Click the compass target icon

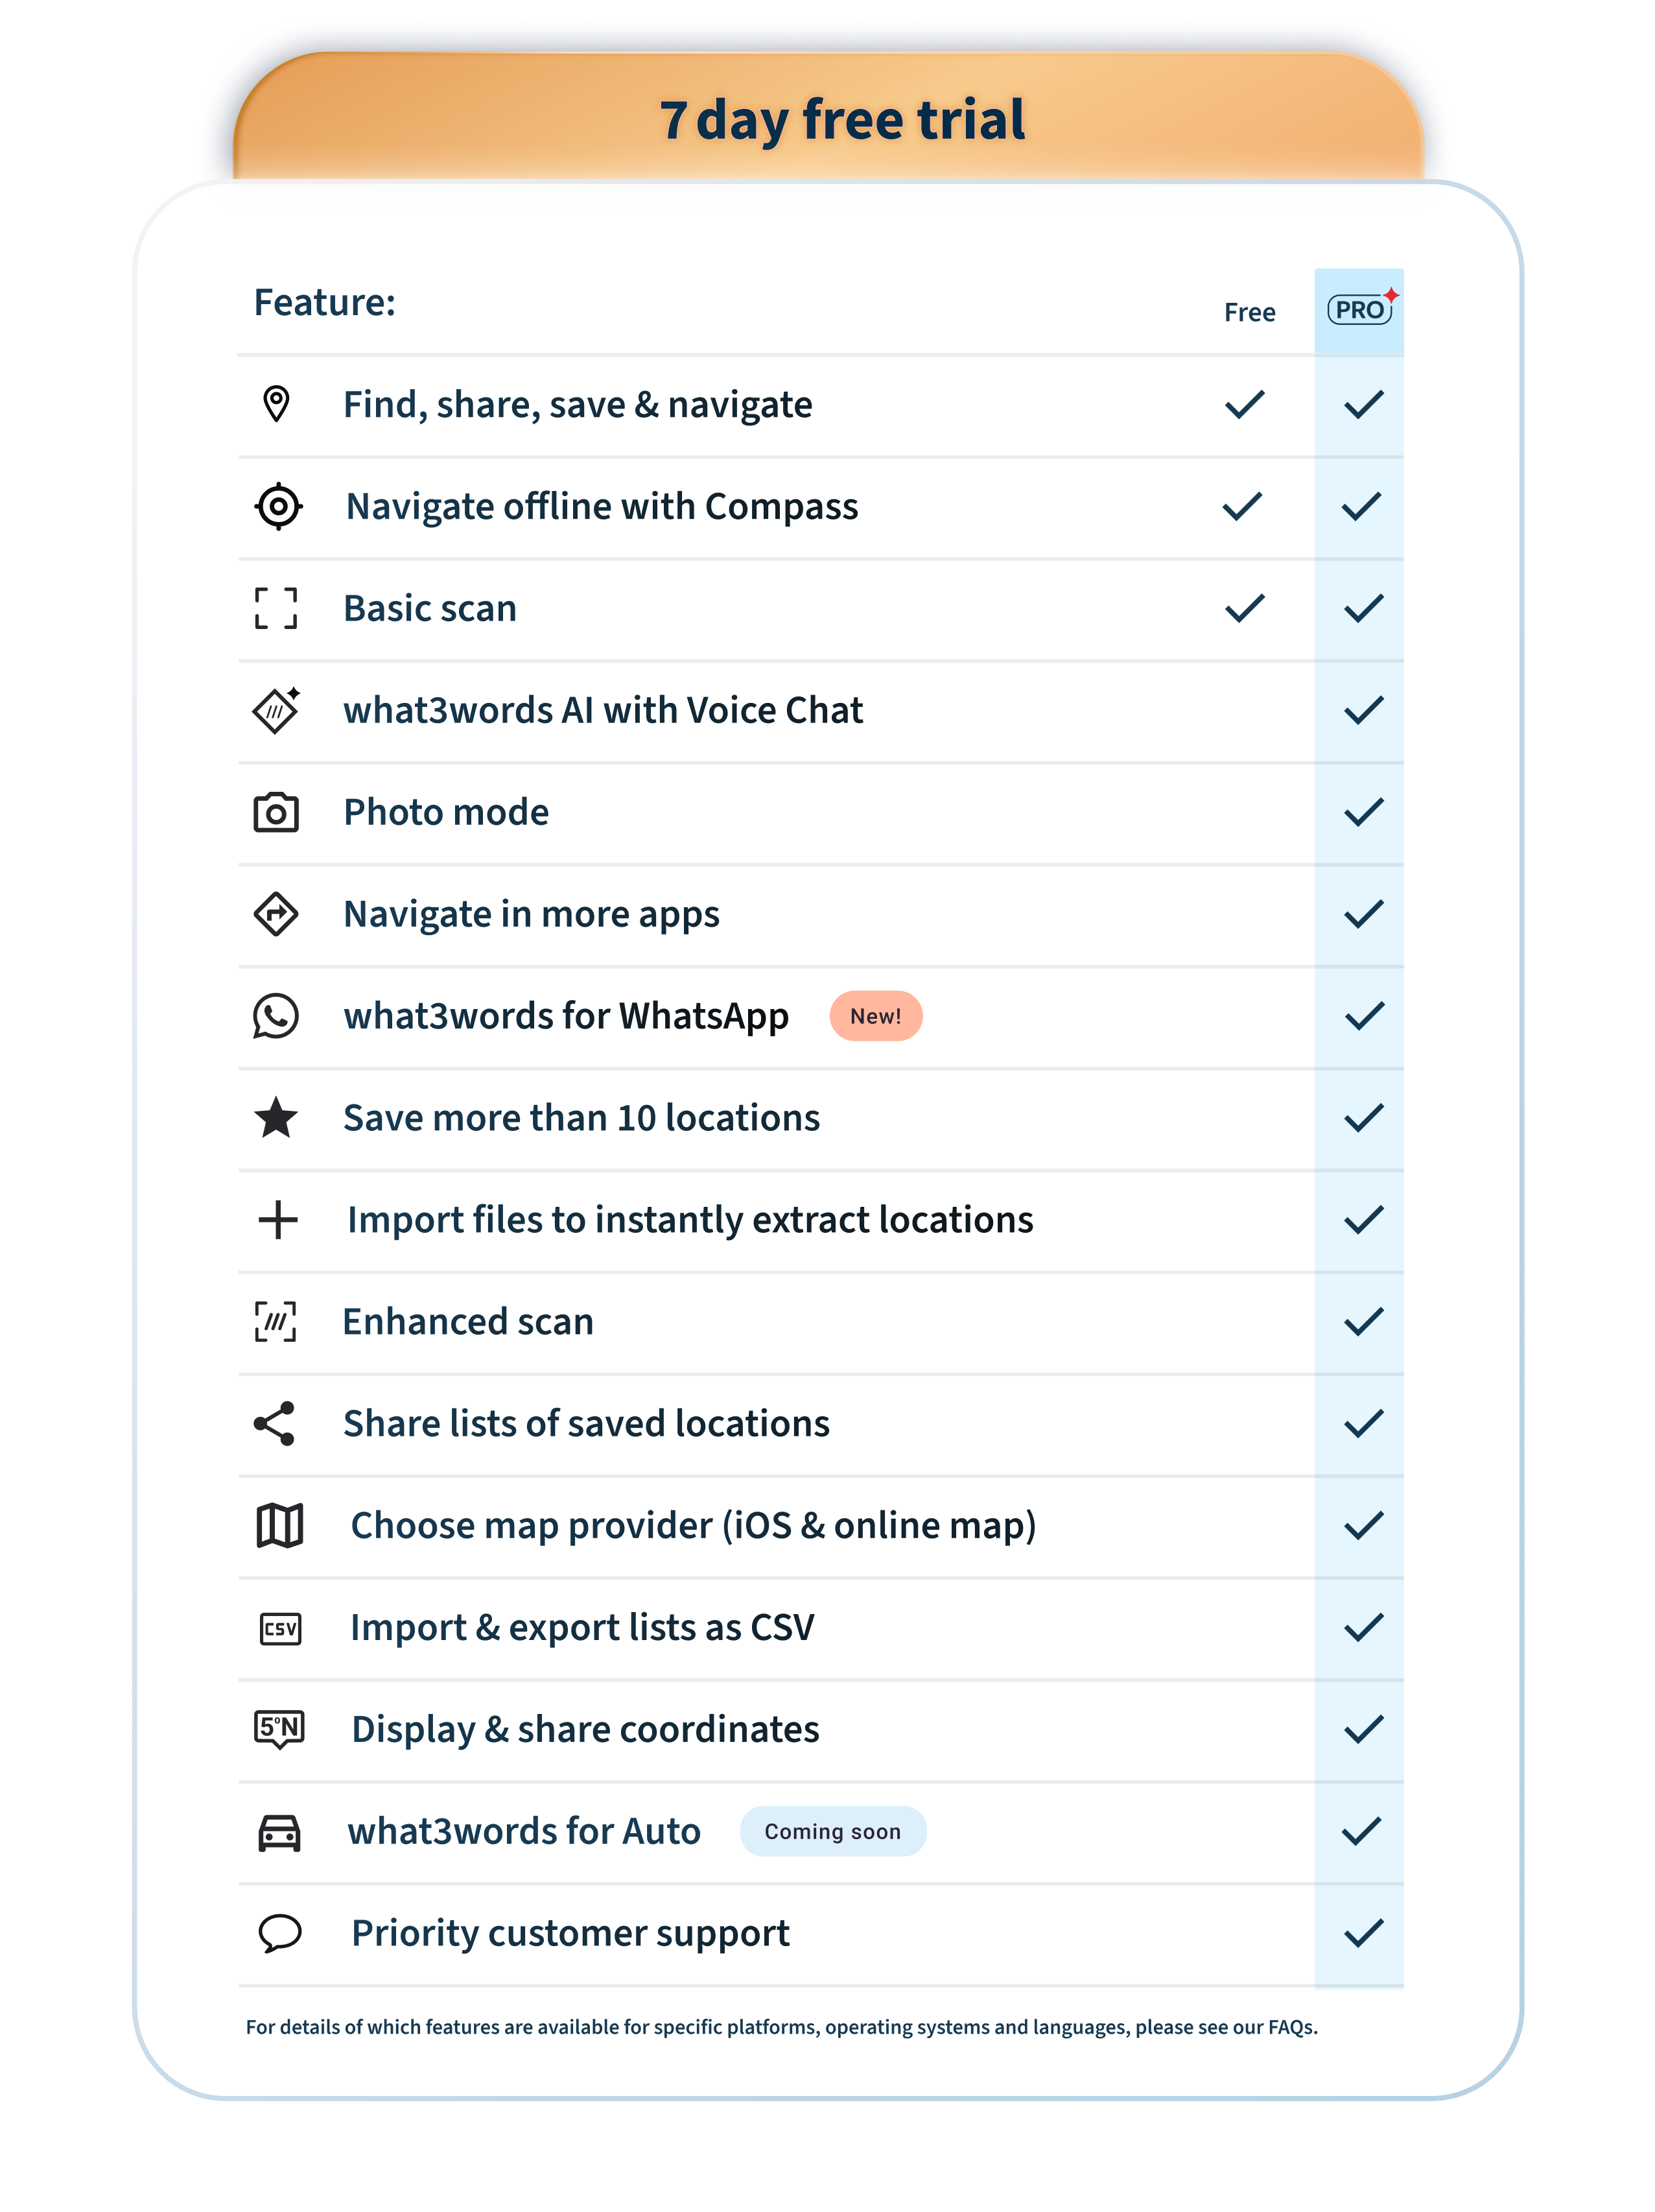[x=278, y=506]
